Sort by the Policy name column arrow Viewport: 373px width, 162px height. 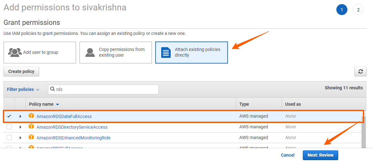58,104
